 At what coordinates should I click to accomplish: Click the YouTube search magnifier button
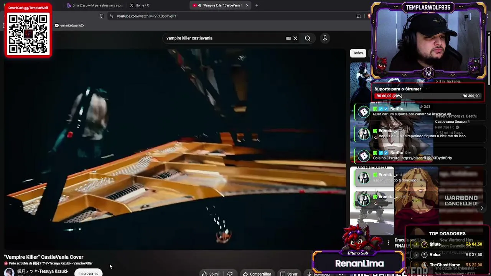[x=308, y=38]
